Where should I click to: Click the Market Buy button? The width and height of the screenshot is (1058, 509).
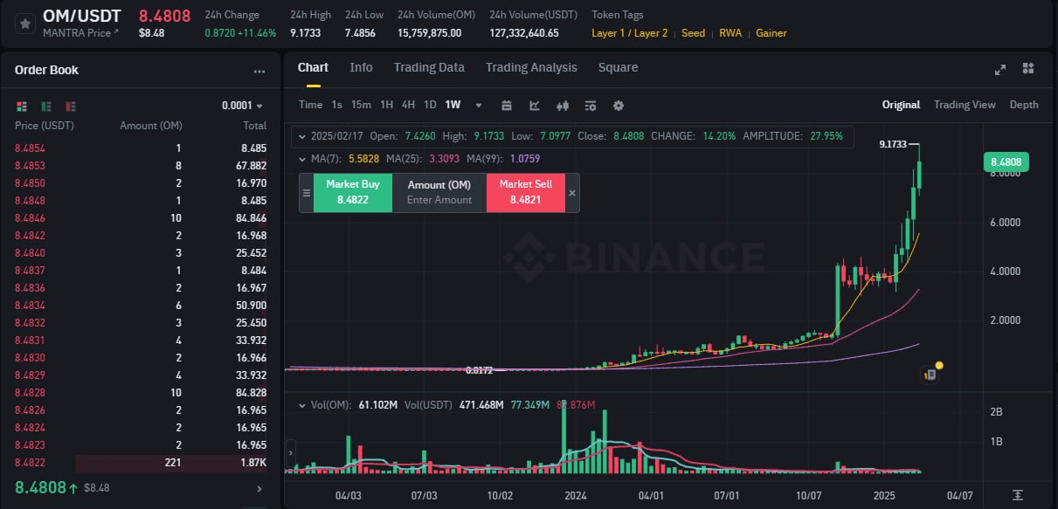pyautogui.click(x=353, y=193)
